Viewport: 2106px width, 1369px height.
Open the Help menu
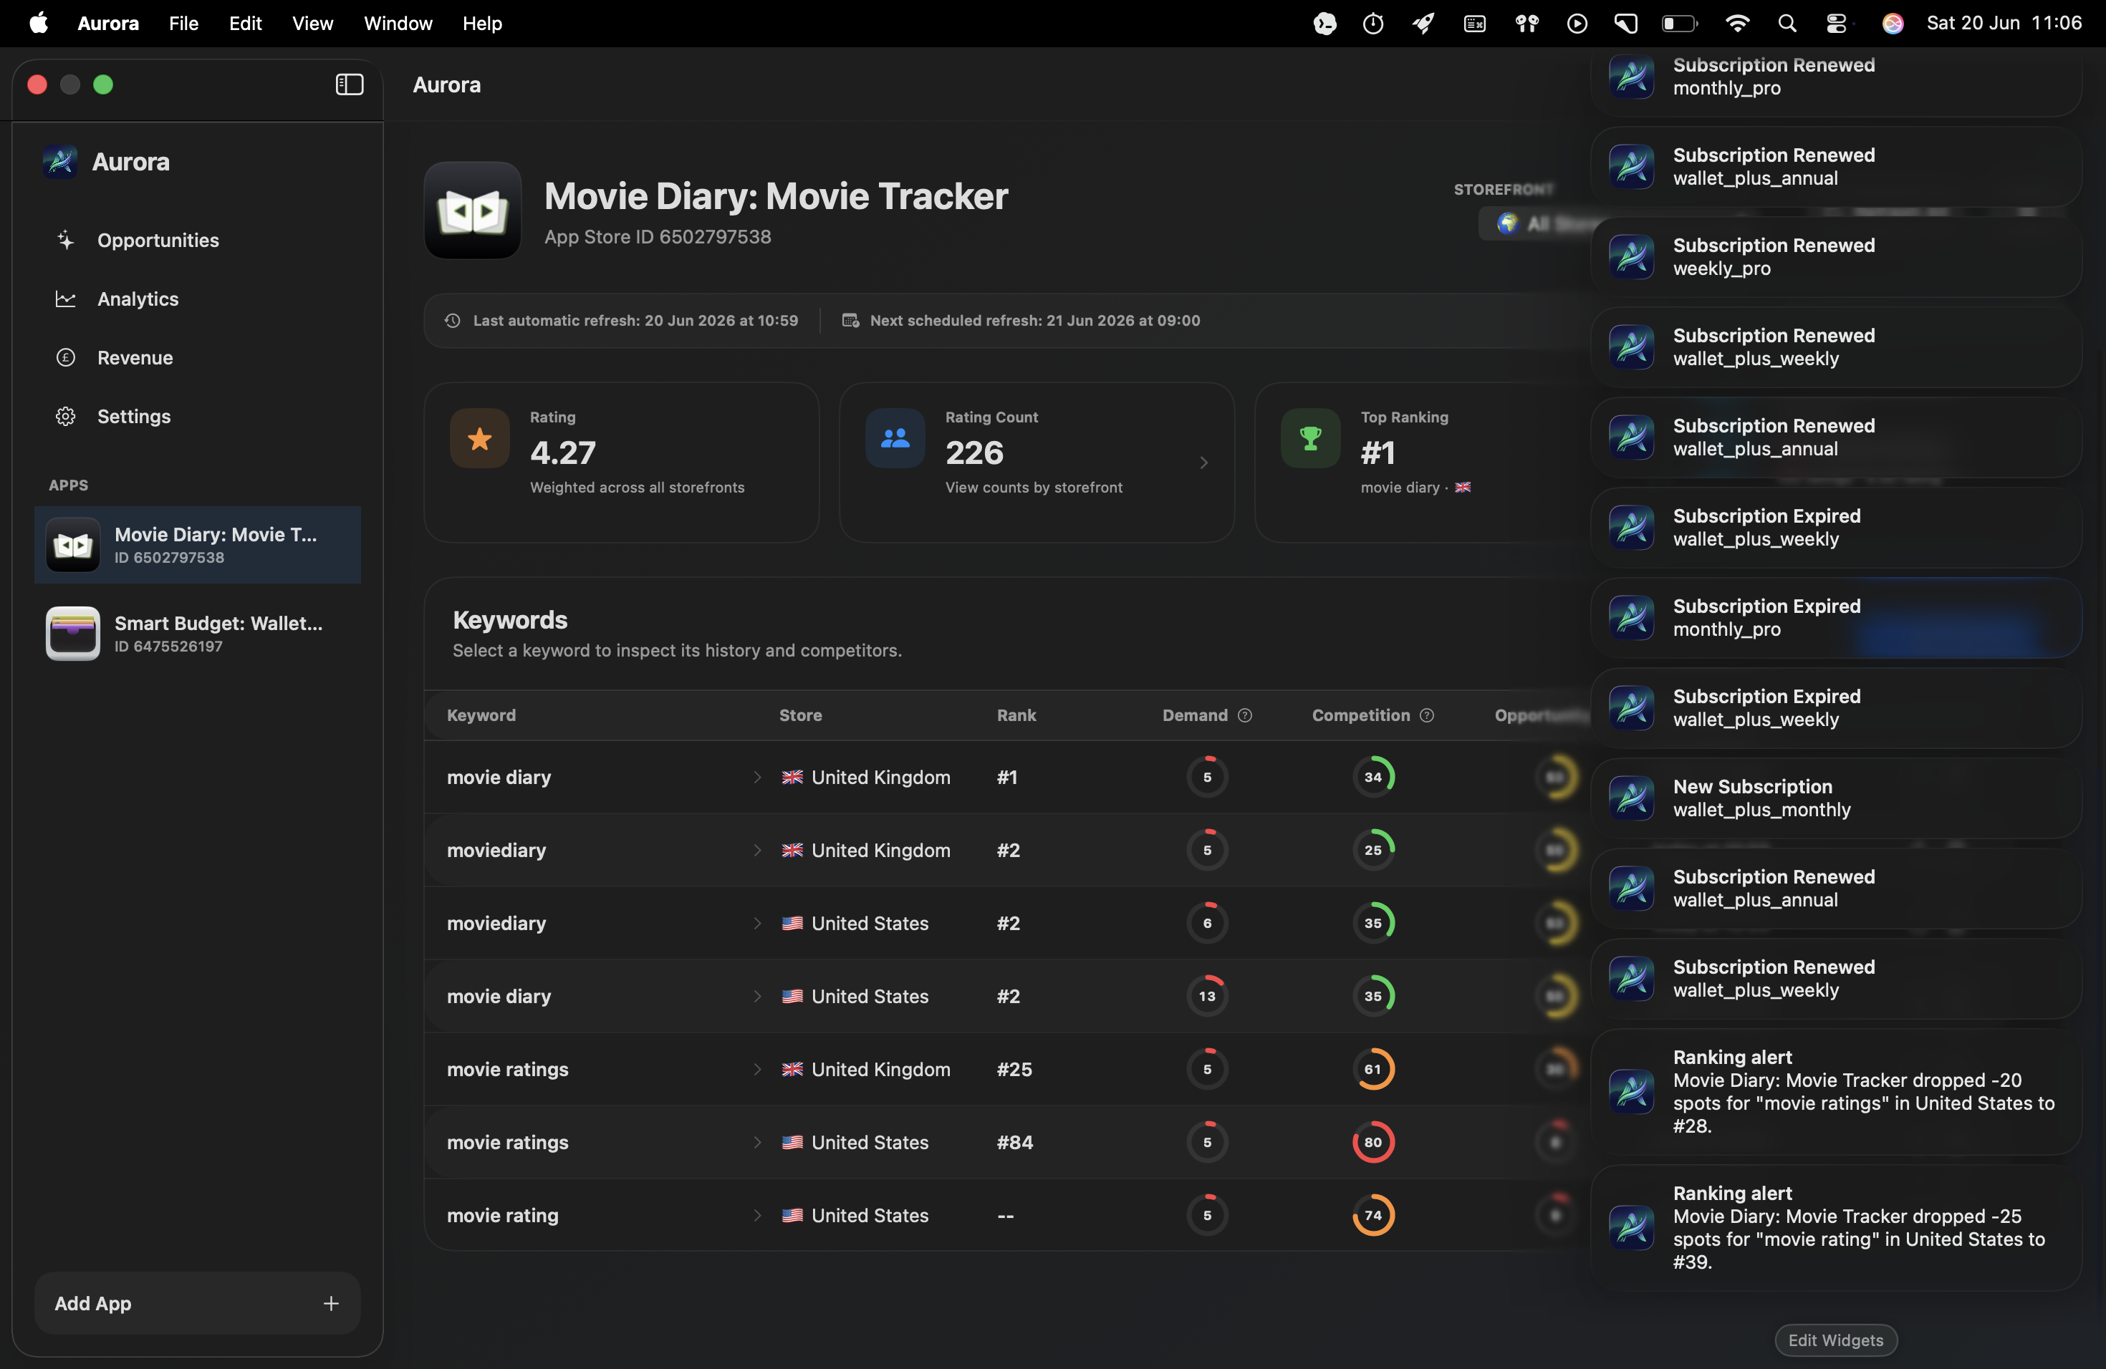pyautogui.click(x=482, y=23)
